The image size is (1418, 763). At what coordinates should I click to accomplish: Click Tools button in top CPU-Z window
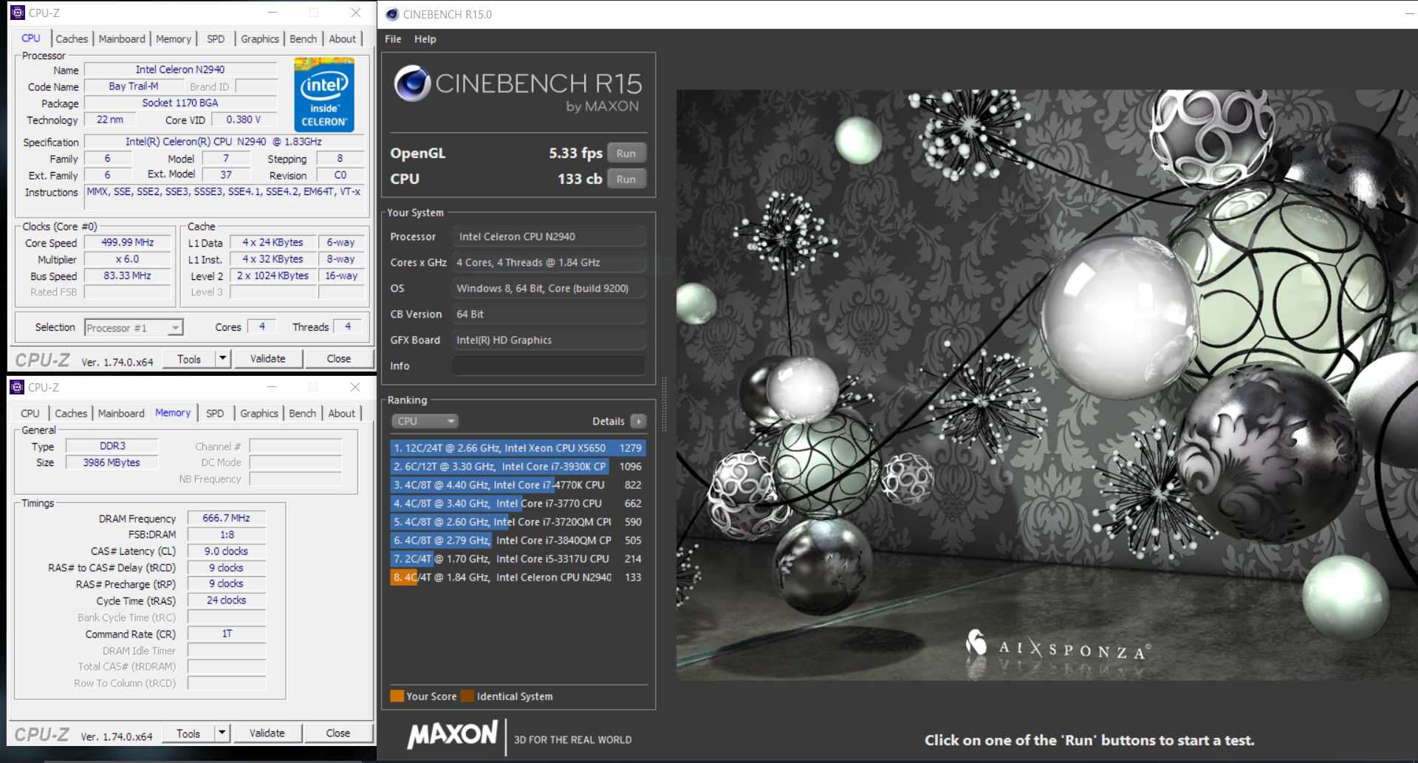(x=189, y=358)
